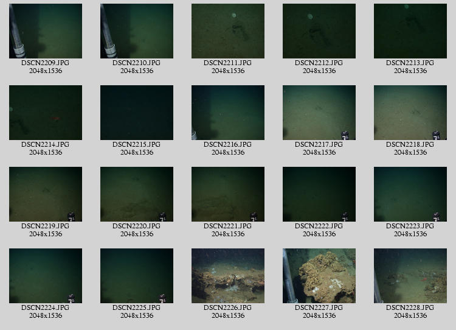Click the DSCN2225.JPG filename text
456x330 pixels.
(137, 307)
